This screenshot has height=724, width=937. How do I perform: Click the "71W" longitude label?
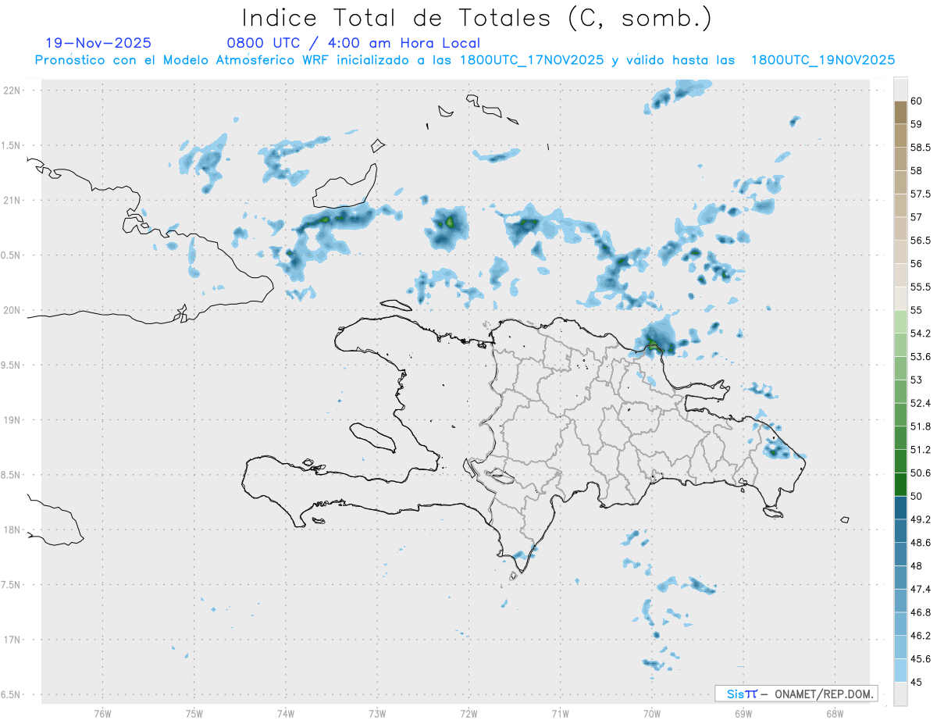click(x=560, y=713)
